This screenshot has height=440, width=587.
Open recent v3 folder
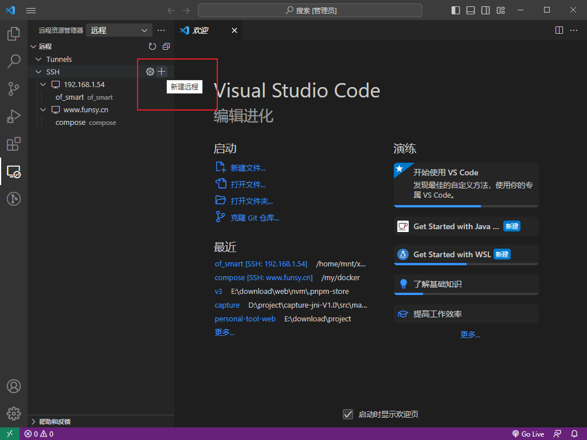218,292
